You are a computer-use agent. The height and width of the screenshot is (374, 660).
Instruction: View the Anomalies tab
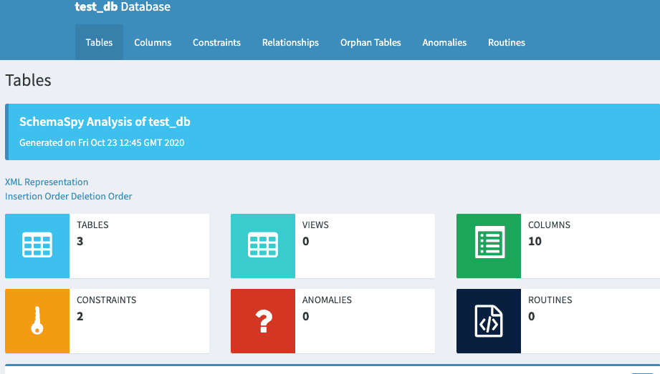(444, 42)
